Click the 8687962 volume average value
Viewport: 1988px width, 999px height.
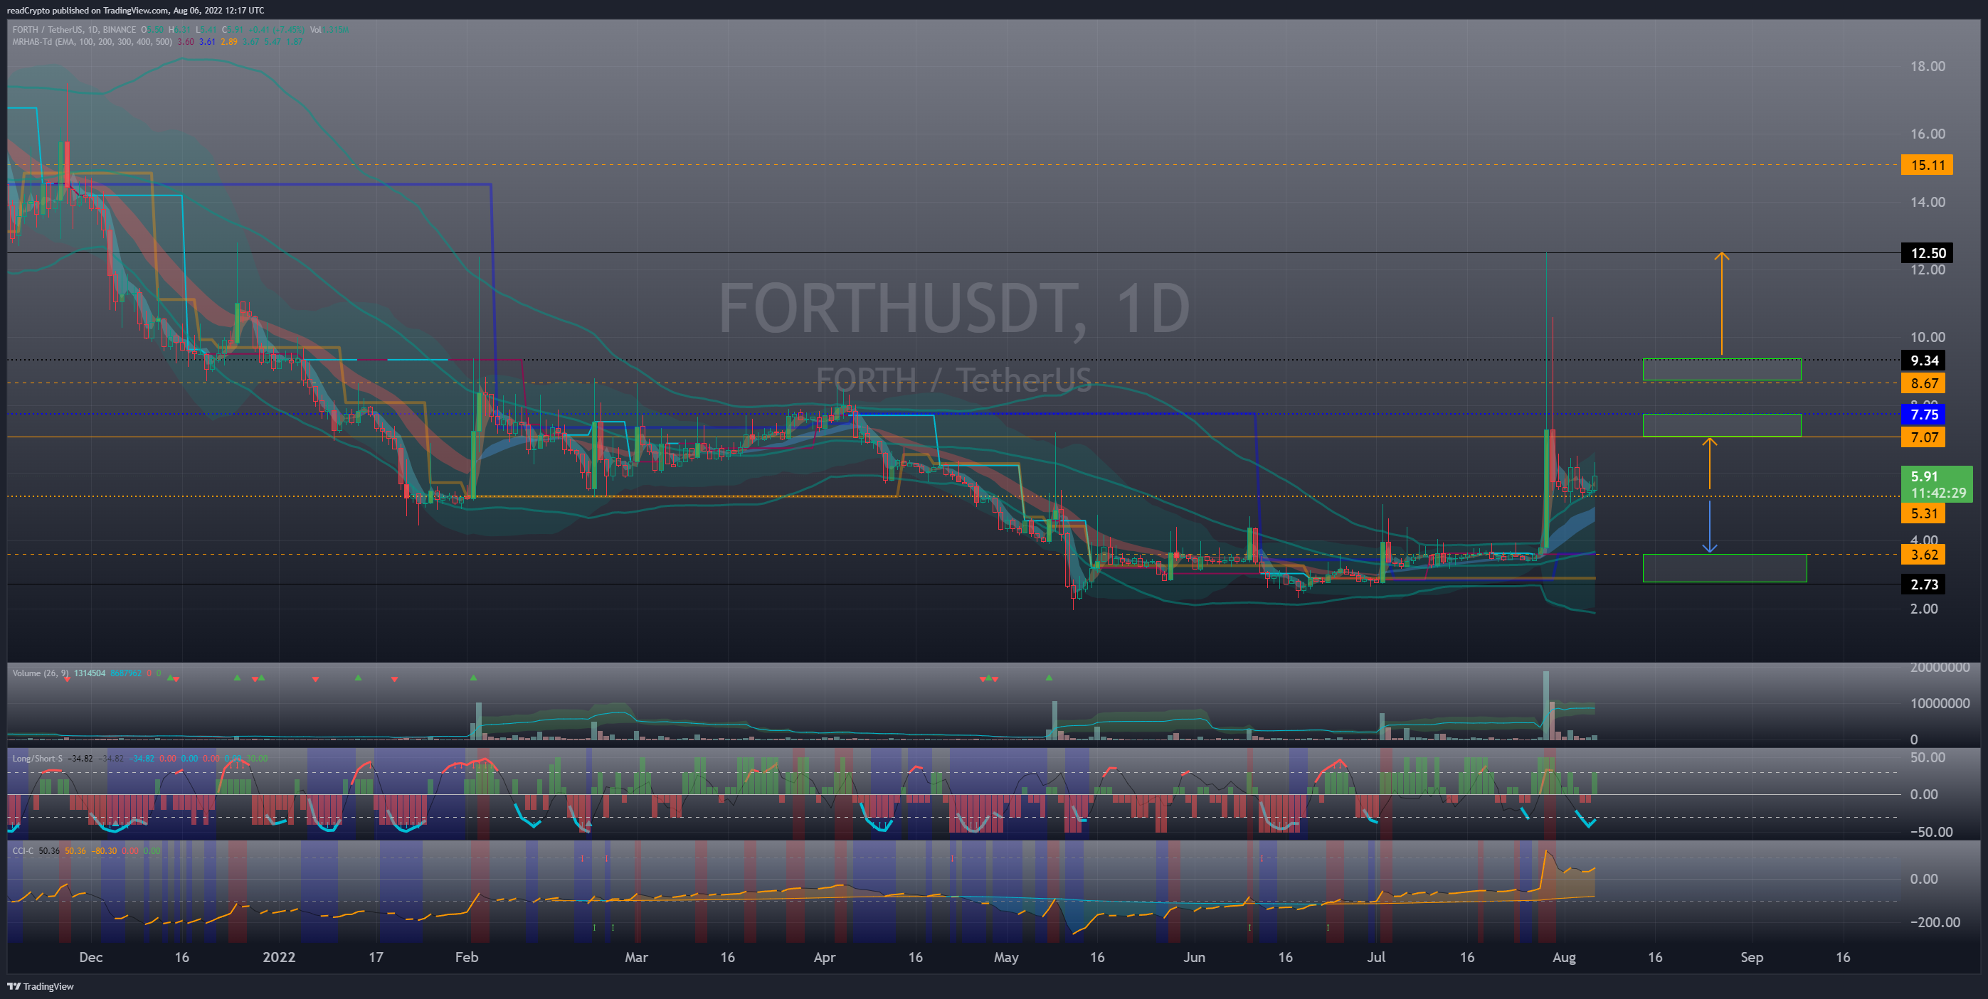126,673
